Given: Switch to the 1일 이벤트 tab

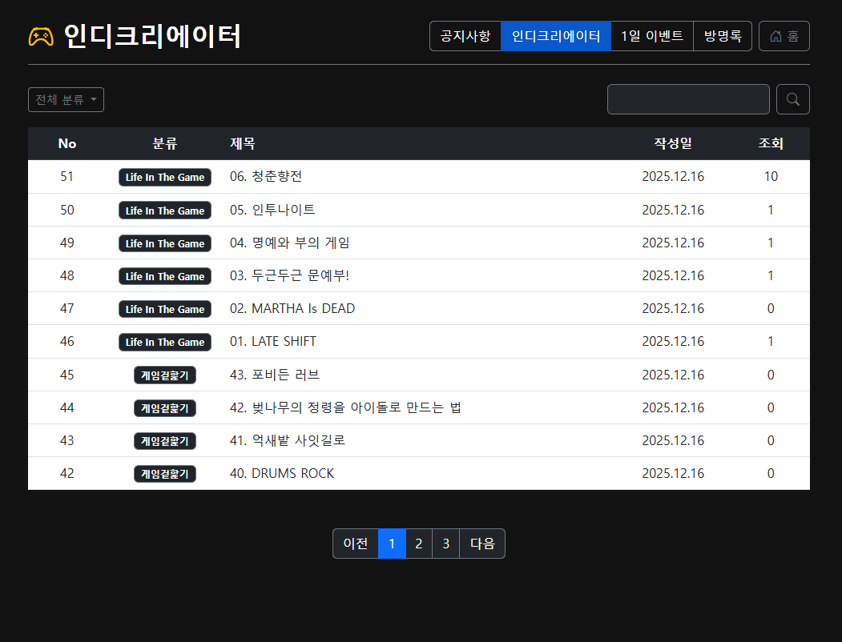Looking at the screenshot, I should pyautogui.click(x=651, y=36).
